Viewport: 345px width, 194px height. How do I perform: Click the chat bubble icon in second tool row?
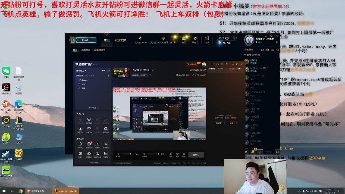(106, 128)
